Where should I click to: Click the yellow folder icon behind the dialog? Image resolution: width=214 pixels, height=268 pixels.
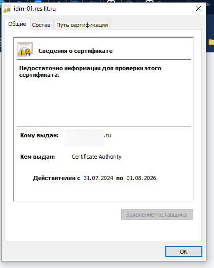(211, 42)
